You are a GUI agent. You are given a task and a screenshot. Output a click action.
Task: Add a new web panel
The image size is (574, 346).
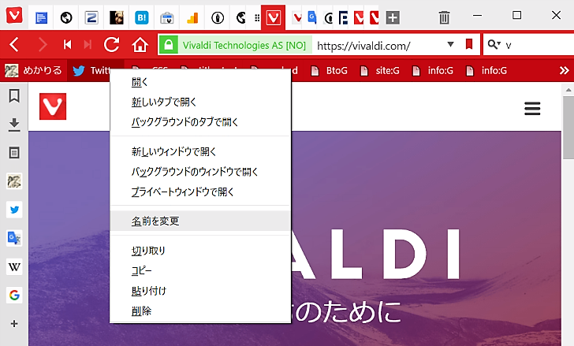[x=14, y=324]
